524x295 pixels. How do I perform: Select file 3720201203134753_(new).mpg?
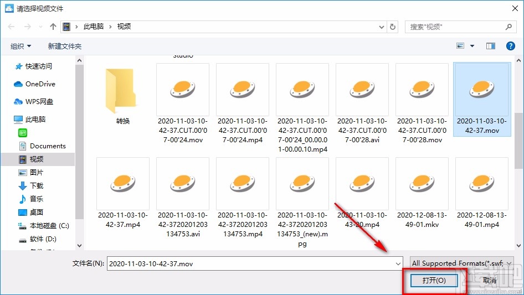302,203
